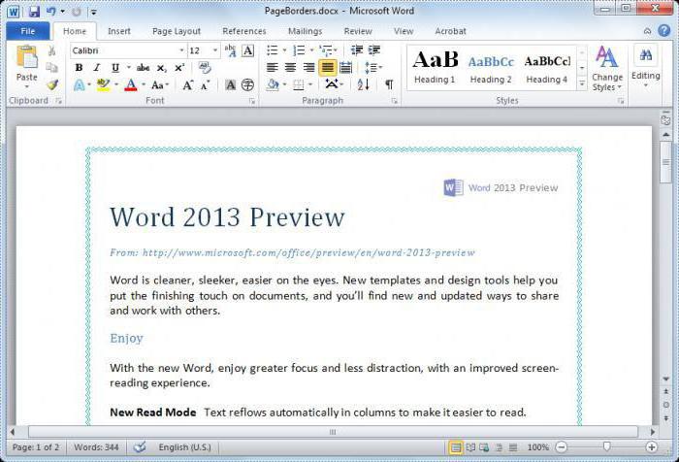Toggle Justify alignment

point(328,68)
